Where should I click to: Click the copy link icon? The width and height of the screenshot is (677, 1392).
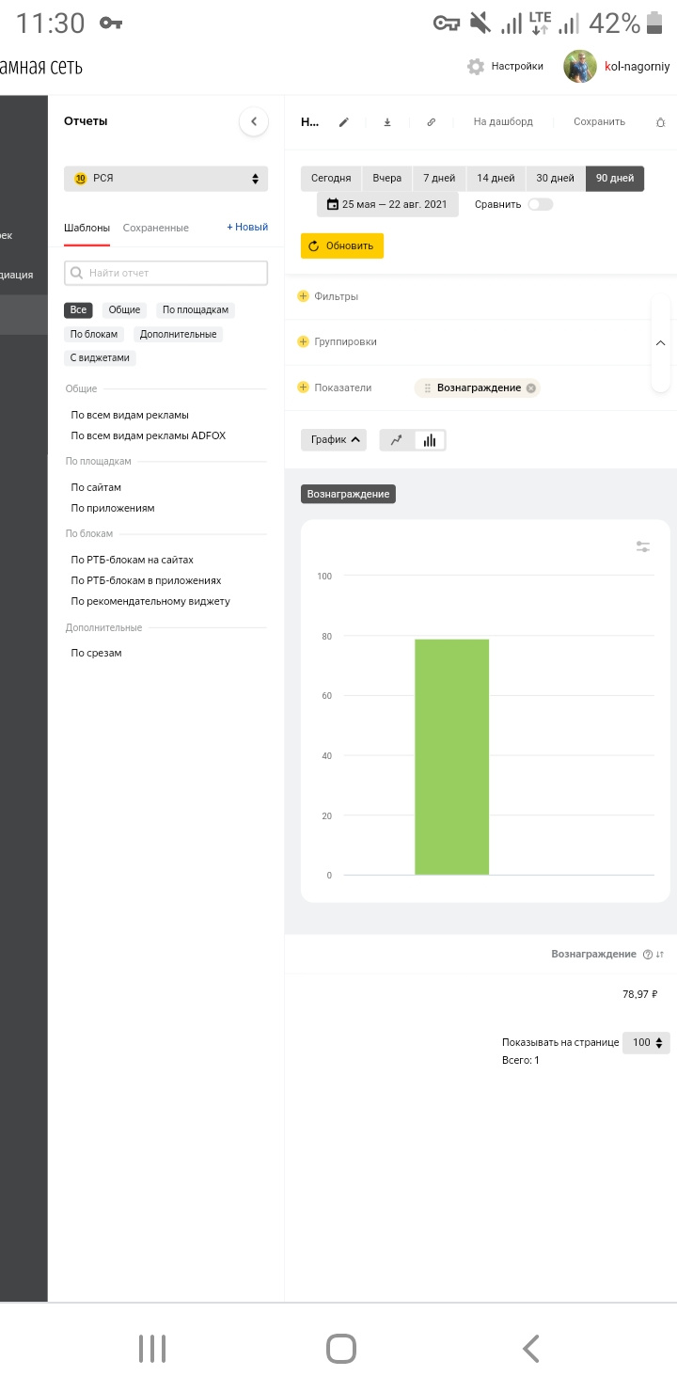click(x=431, y=122)
